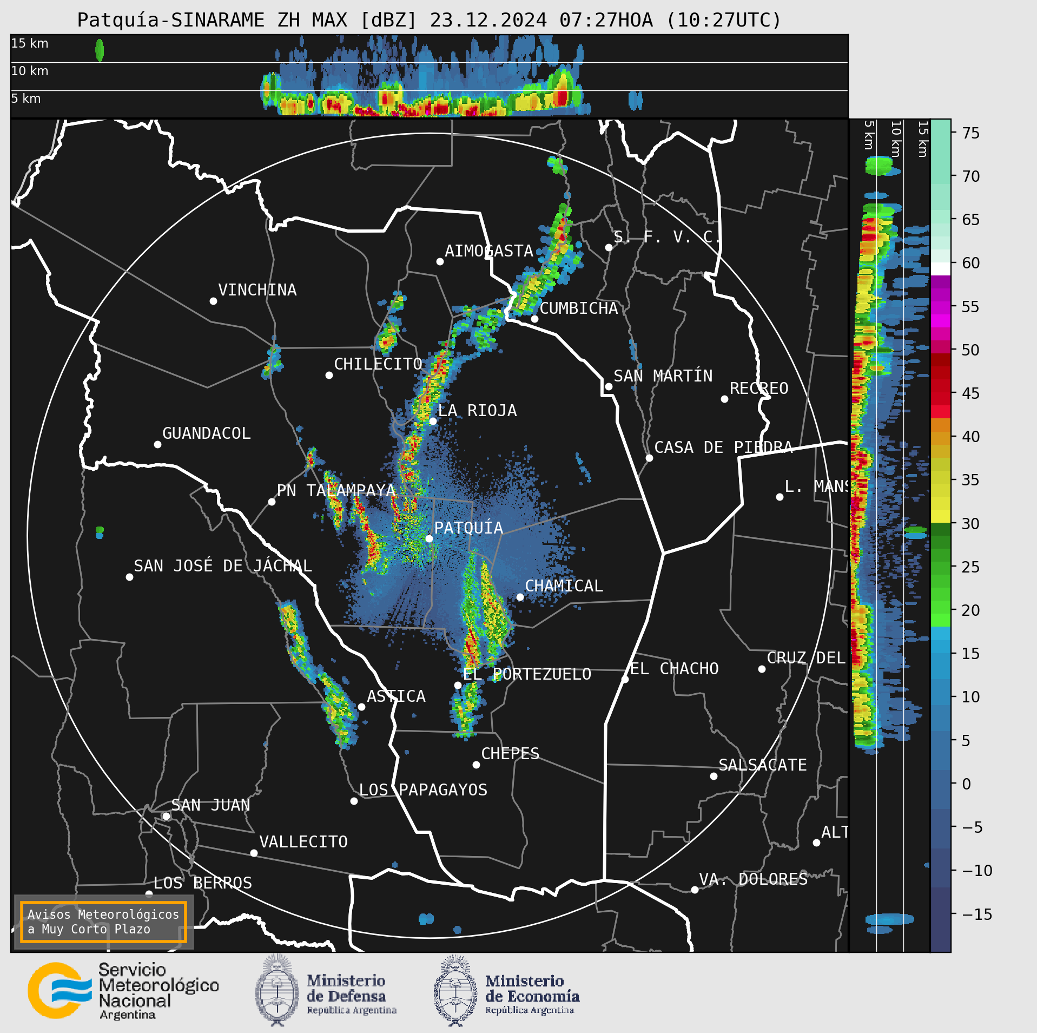Click the PATQUÍA radar site marker
Viewport: 1037px width, 1033px height.
(x=429, y=538)
